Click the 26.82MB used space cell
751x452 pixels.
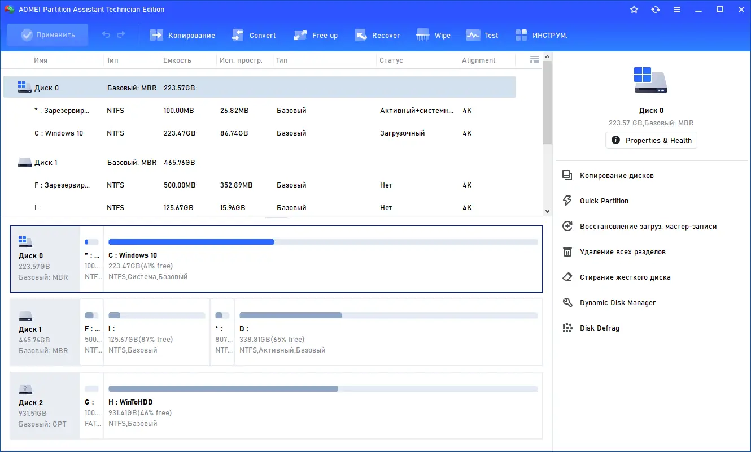click(234, 111)
